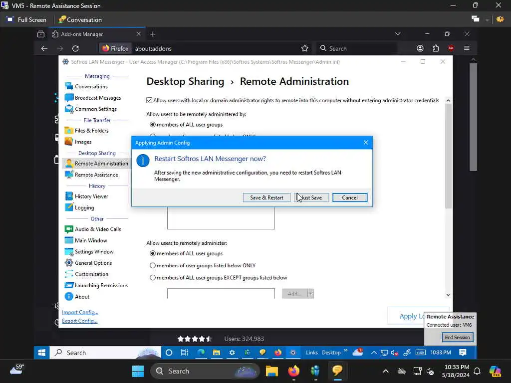
Task: Open Firefox on remote taskbar
Action: tap(278, 353)
